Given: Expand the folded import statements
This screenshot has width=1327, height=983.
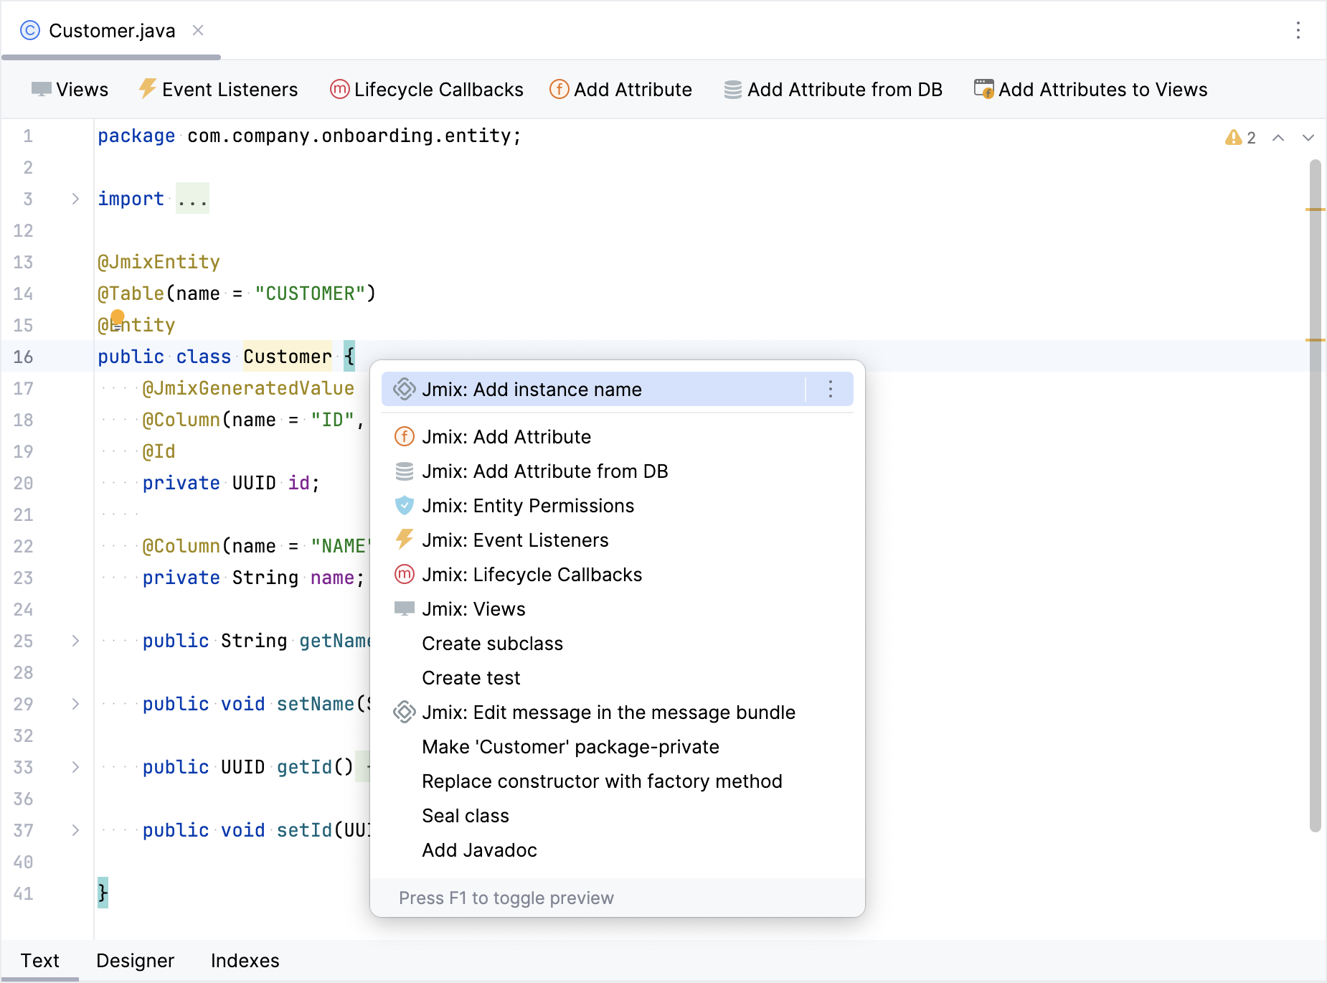Looking at the screenshot, I should [x=75, y=199].
